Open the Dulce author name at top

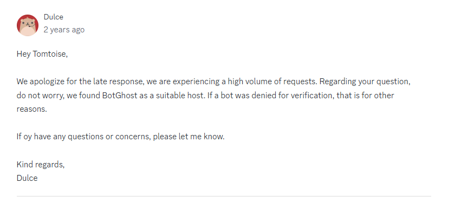click(54, 17)
